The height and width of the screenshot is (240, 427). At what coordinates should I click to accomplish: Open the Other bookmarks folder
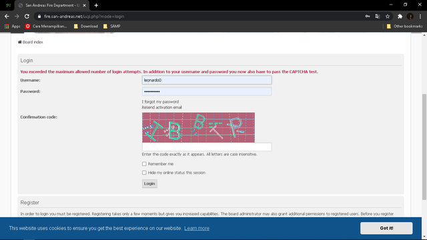click(405, 26)
